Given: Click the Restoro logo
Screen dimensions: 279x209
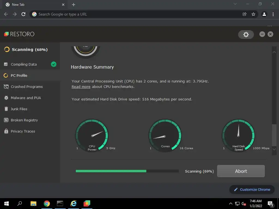Looking at the screenshot, I should click(x=19, y=34).
